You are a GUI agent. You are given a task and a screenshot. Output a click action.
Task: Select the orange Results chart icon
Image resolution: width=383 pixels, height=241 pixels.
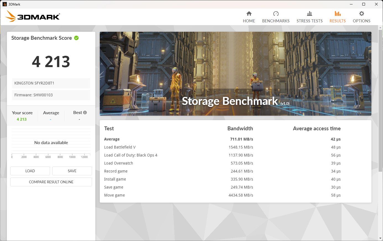[x=337, y=14]
